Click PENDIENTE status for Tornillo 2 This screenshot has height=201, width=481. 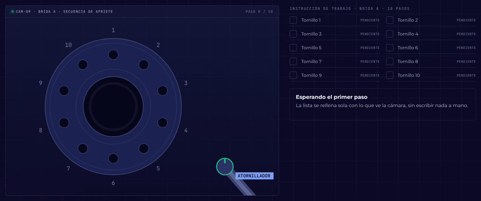466,20
